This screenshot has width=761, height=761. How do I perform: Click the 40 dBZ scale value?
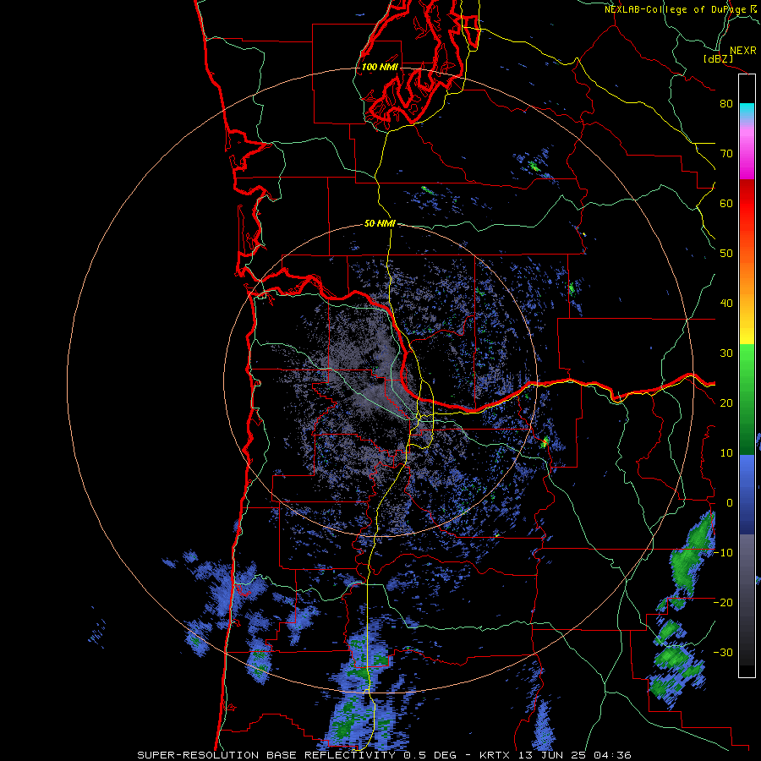coord(726,304)
